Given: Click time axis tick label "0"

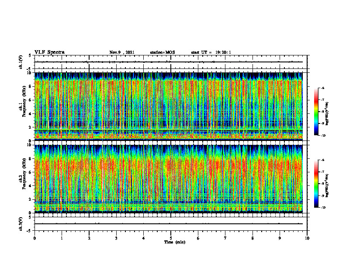Looking at the screenshot, I should point(35,238).
